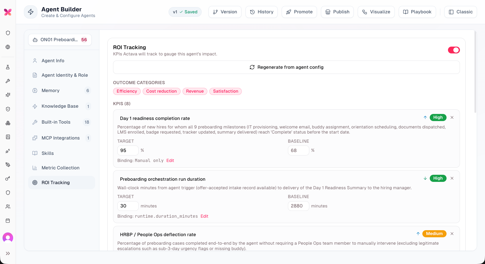485x264 pixels.
Task: Open the globe icon in left rail
Action: tap(8, 47)
